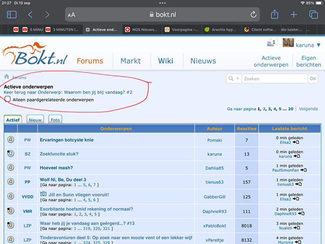The height and width of the screenshot is (244, 325).
Task: Switch to the Client softw... browser tab
Action: click(x=261, y=30)
